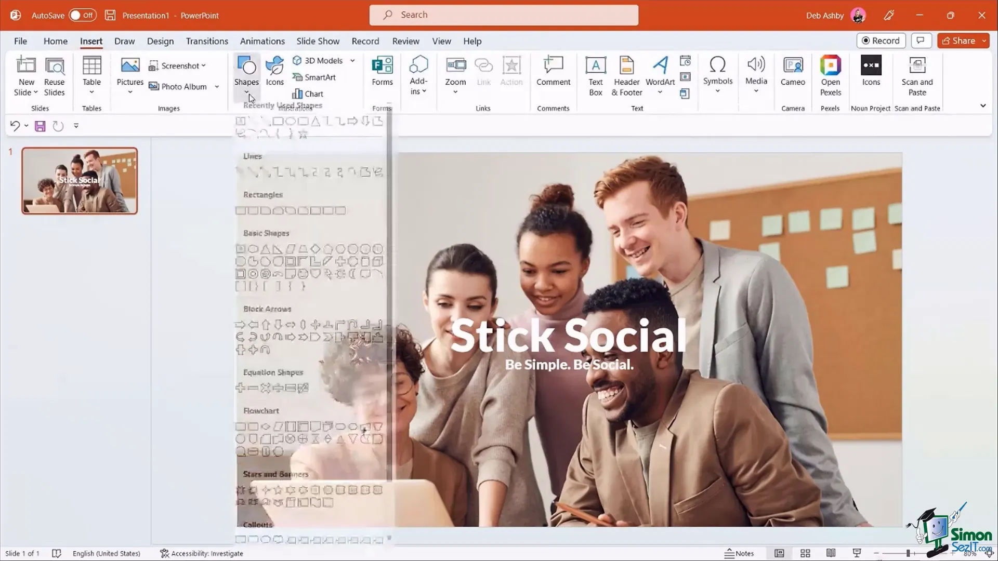
Task: Insert a Chart
Action: (308, 94)
